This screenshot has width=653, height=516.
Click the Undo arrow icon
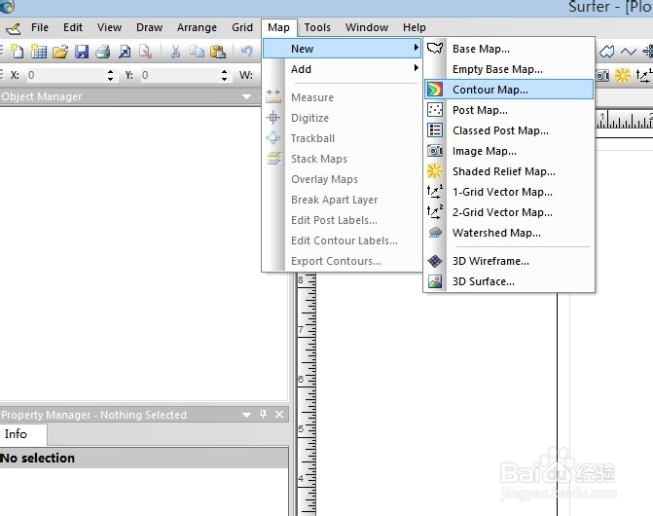[x=246, y=52]
